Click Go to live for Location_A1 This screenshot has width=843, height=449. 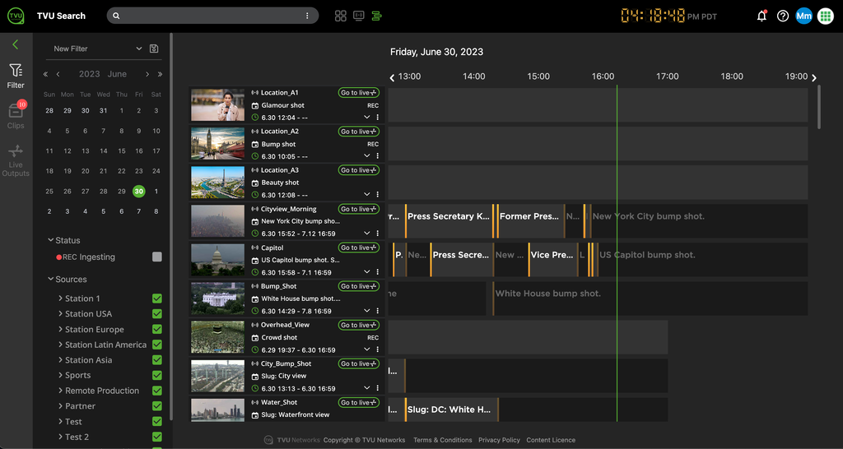[358, 93]
